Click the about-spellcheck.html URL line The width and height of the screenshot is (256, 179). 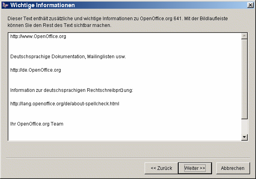65,104
